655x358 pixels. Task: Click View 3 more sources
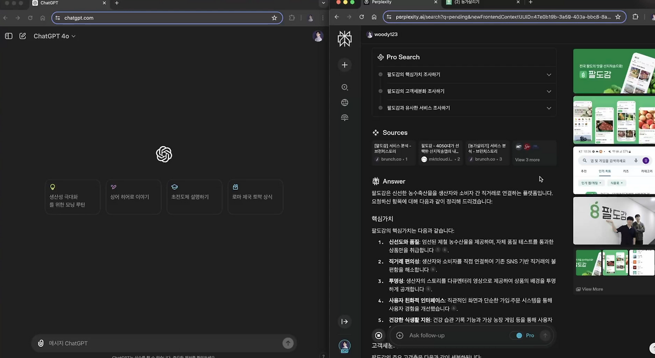(534, 152)
